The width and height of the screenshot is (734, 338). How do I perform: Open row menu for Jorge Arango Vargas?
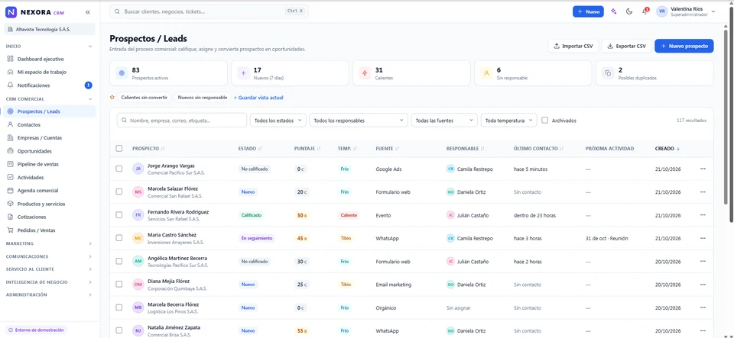[x=703, y=169]
